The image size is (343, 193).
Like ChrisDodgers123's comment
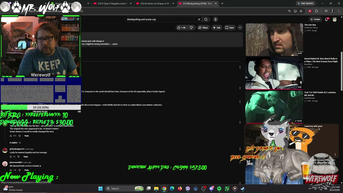[11, 157]
